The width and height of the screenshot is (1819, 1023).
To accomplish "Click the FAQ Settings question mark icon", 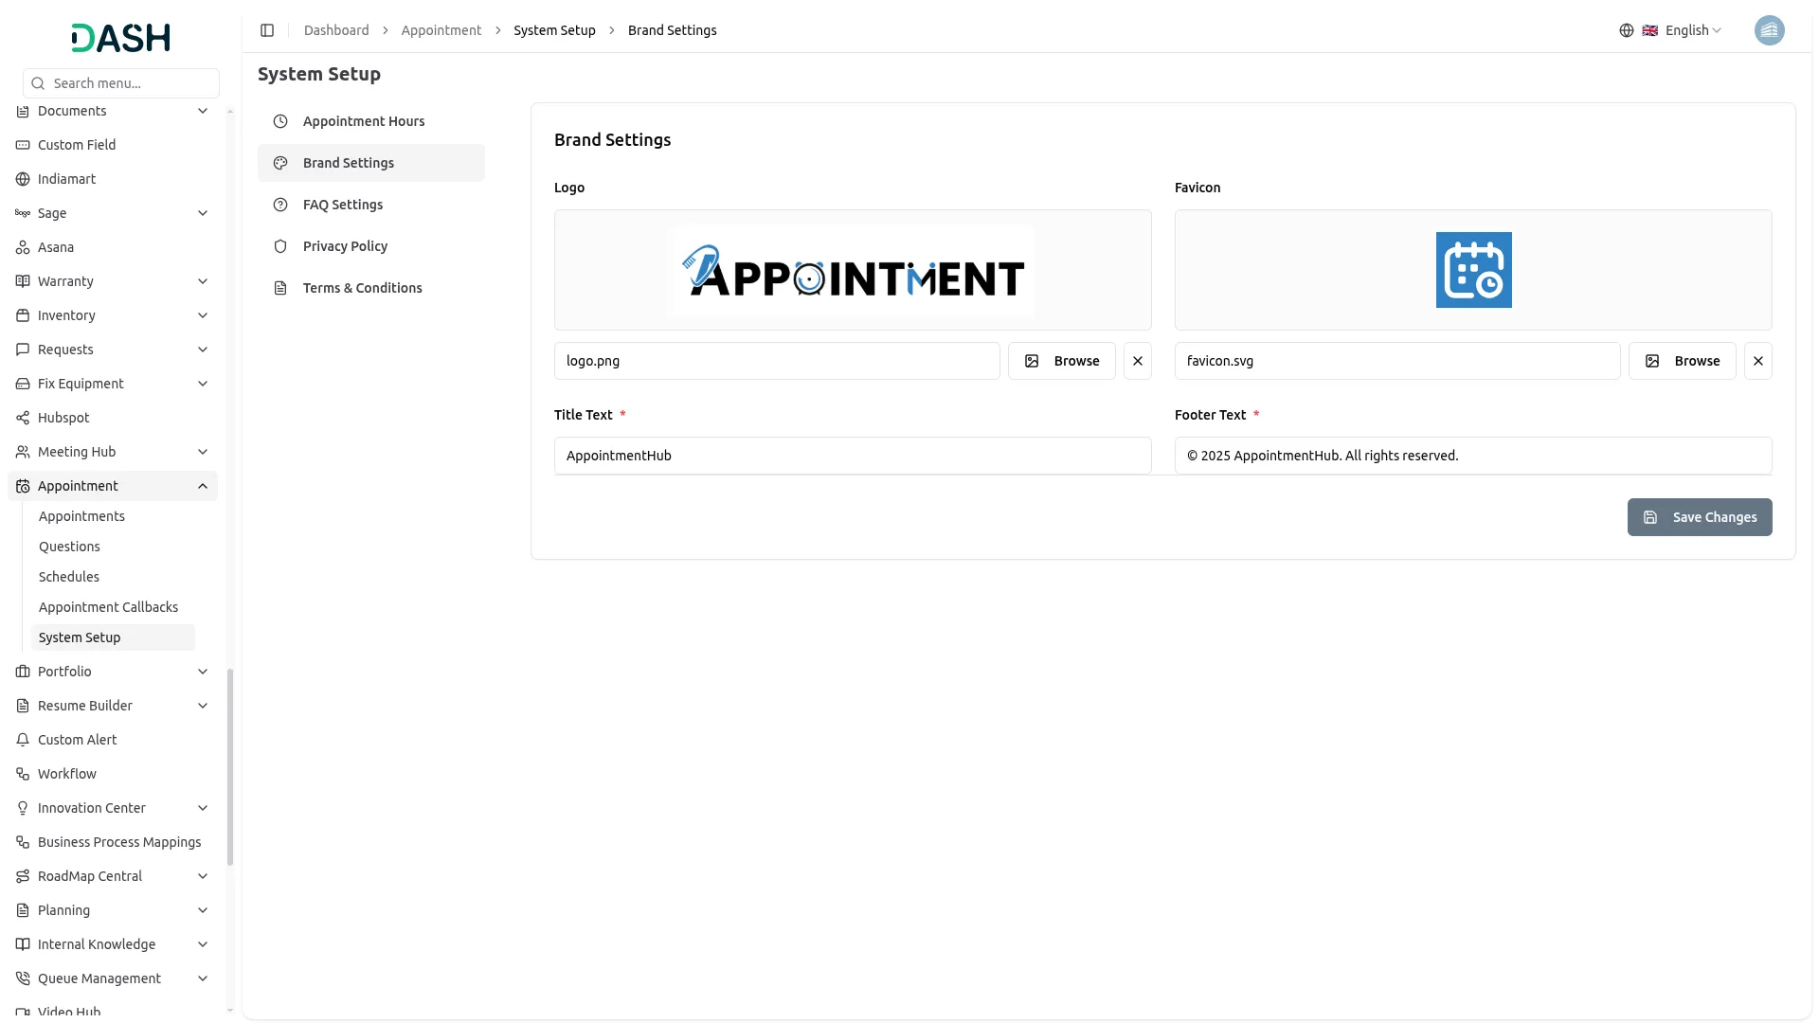I will (x=279, y=205).
